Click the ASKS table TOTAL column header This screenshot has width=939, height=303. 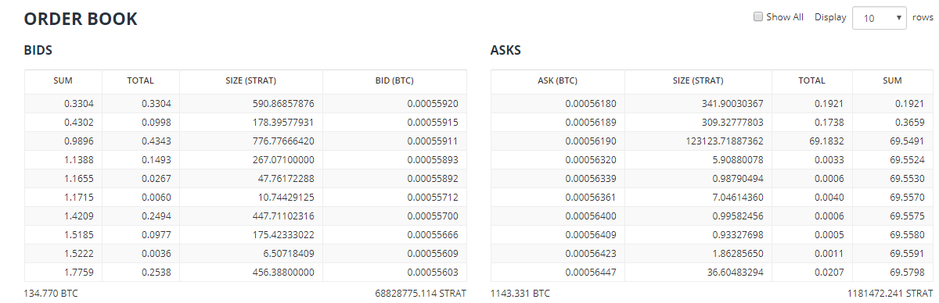[x=811, y=80]
